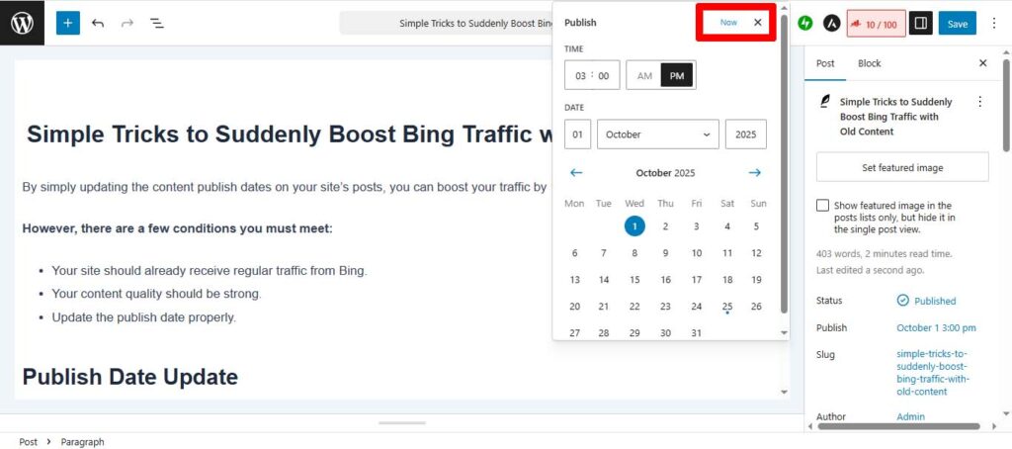The image size is (1012, 449).
Task: Choose October 20 in the calendar
Action: tap(574, 307)
